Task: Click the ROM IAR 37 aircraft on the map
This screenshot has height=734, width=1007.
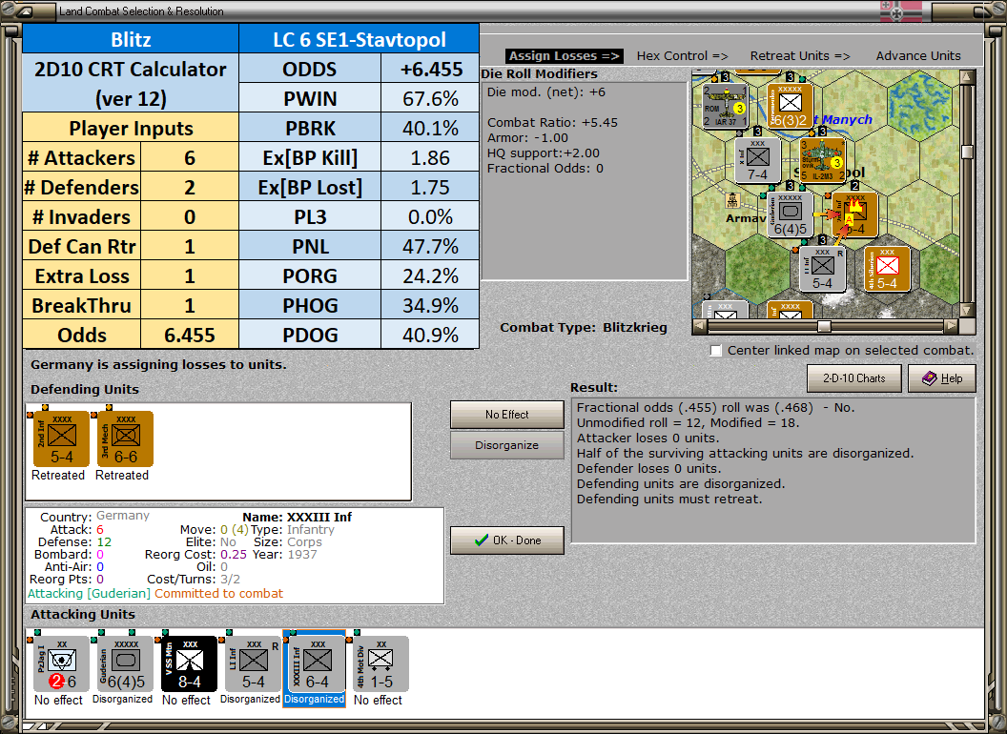Action: (727, 105)
